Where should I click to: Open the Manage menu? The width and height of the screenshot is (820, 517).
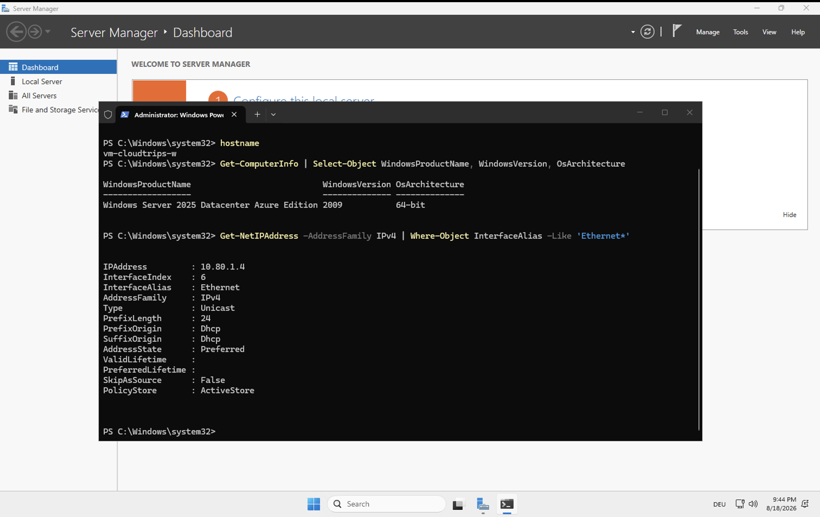click(x=708, y=32)
